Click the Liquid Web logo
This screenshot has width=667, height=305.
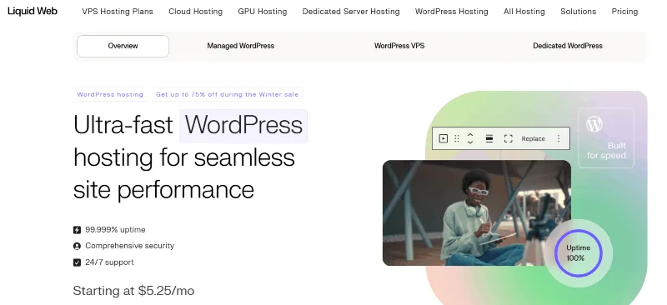33,11
